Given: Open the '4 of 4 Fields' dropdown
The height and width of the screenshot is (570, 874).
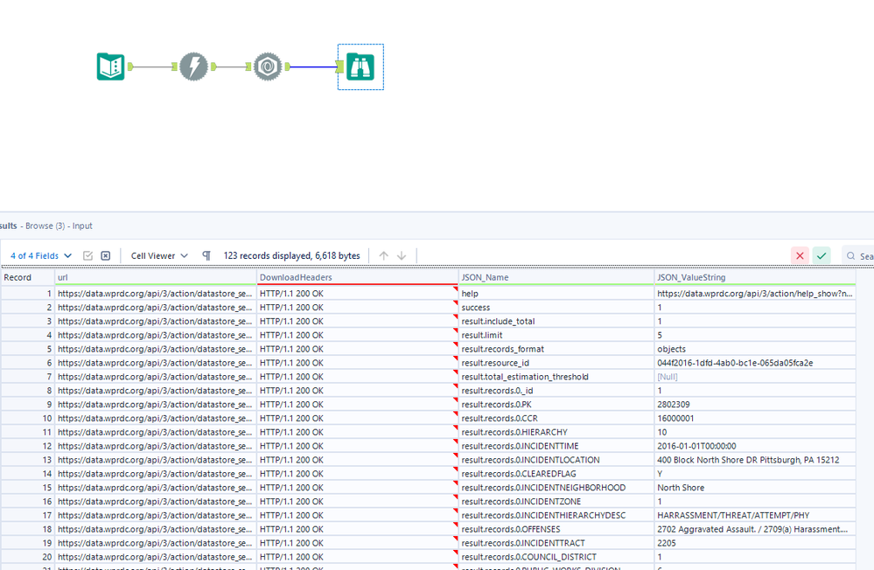Looking at the screenshot, I should pos(40,255).
